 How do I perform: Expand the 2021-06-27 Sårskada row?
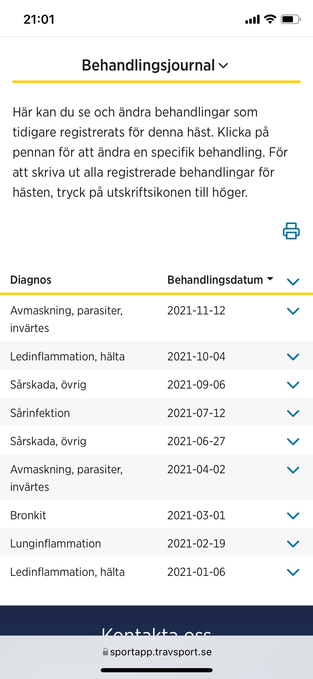click(293, 442)
